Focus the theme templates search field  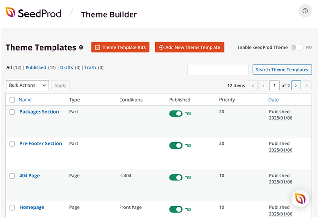(x=217, y=70)
